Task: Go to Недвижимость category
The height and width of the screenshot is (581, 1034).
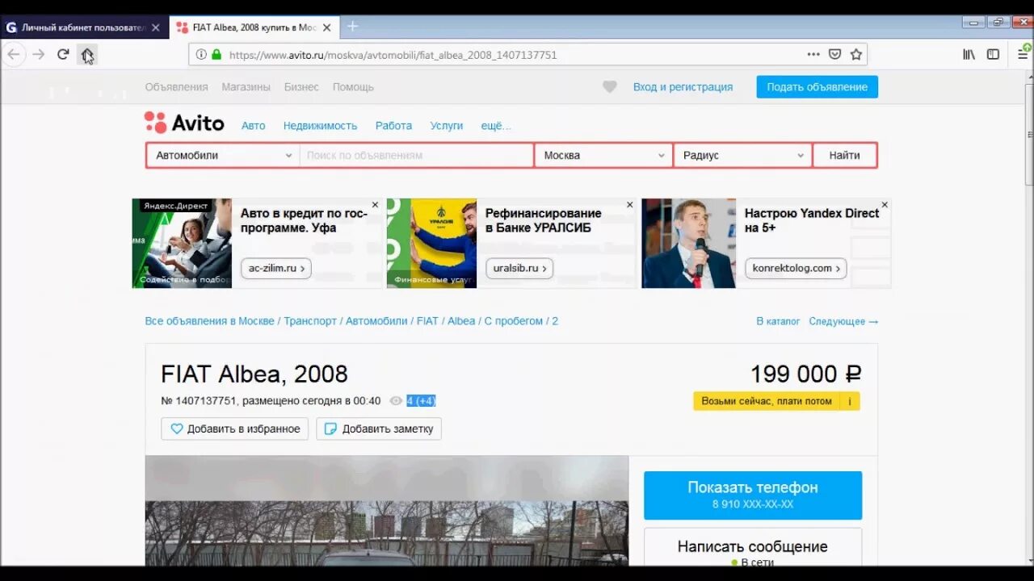Action: click(320, 126)
